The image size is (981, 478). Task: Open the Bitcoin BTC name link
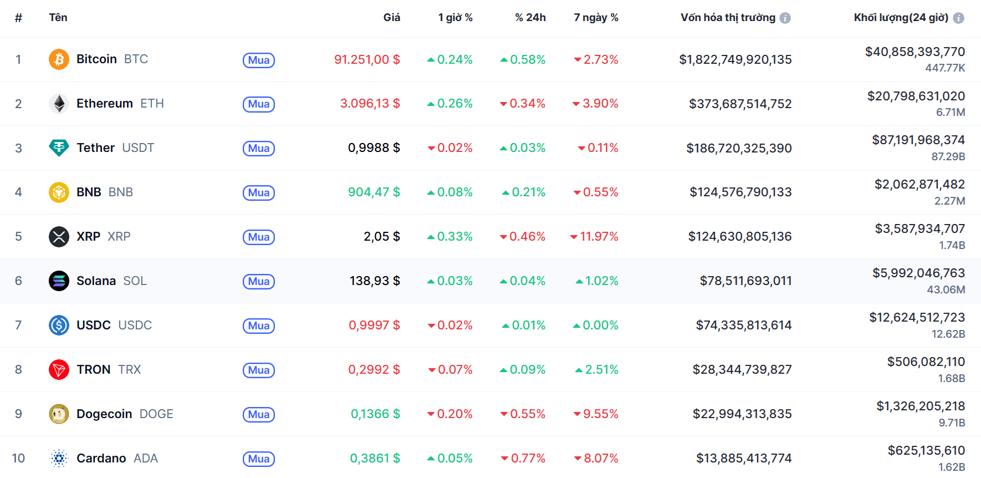112,59
